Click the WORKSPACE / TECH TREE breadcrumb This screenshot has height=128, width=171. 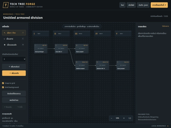14,14
